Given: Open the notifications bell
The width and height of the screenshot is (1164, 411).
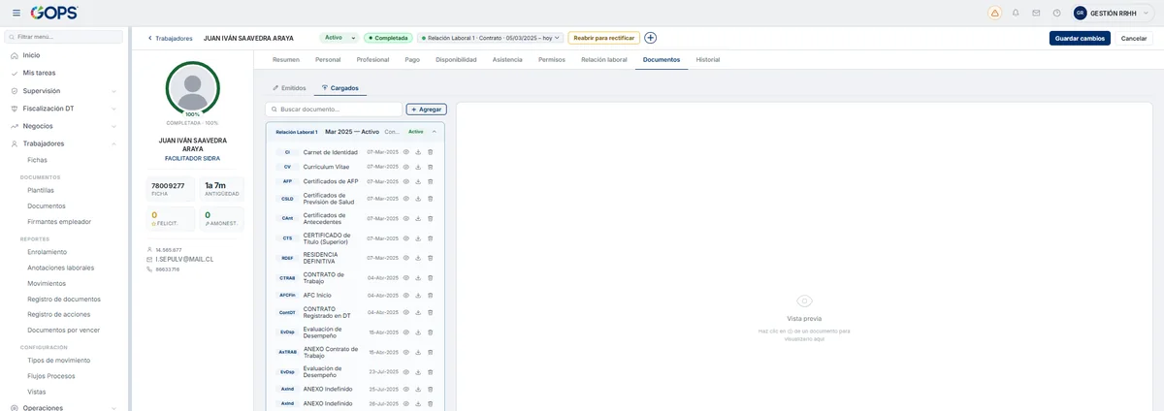Looking at the screenshot, I should [1016, 13].
